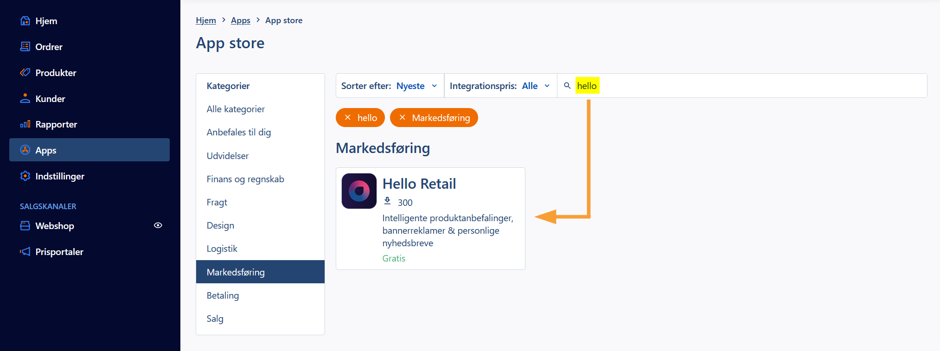
Task: Select Anbefales til dig category
Action: click(x=260, y=132)
